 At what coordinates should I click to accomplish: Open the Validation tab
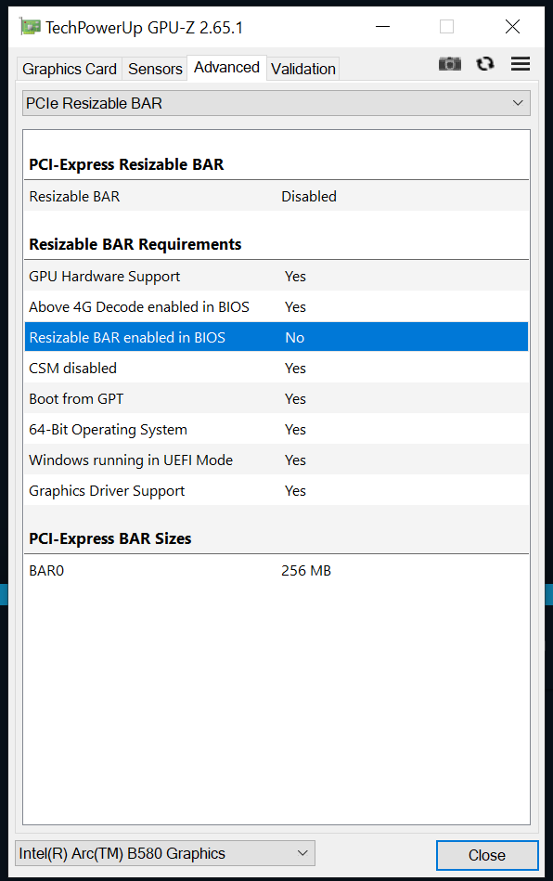pyautogui.click(x=303, y=69)
